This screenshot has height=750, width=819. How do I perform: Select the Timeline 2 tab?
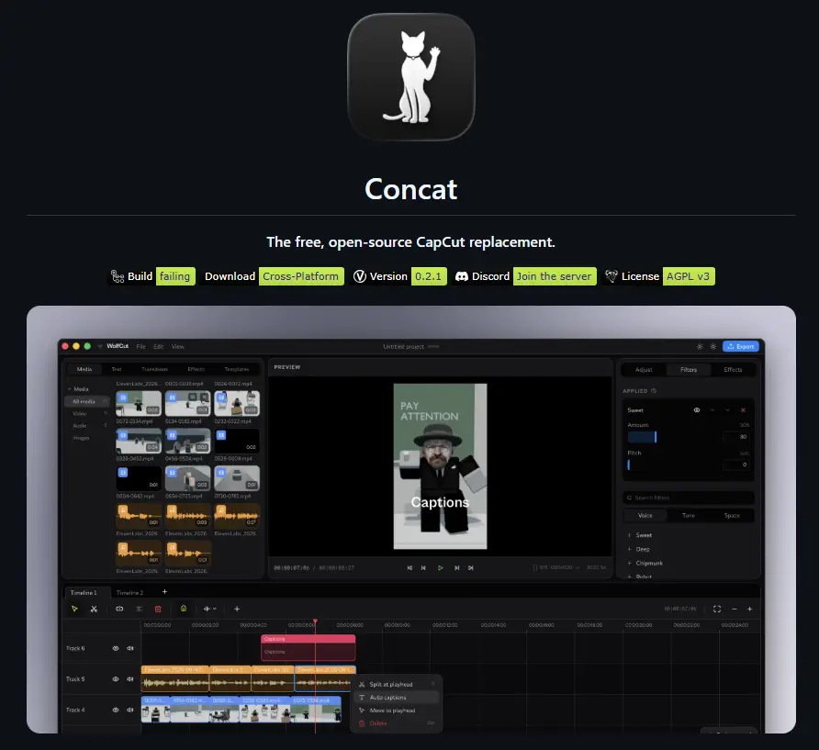[x=129, y=593]
